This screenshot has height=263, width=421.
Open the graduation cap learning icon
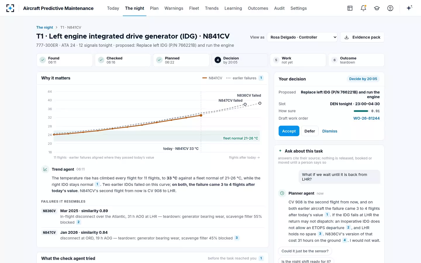(x=377, y=8)
